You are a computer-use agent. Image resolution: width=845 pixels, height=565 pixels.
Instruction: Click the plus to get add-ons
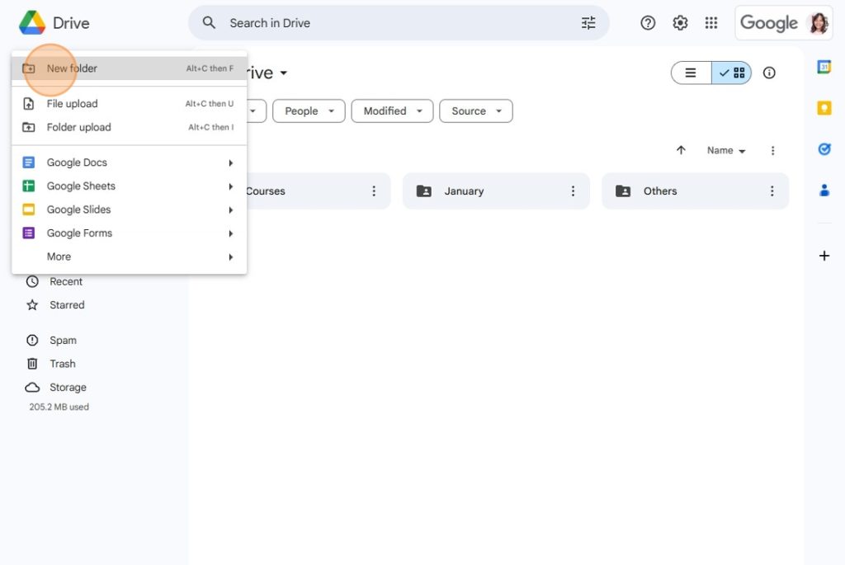pyautogui.click(x=824, y=256)
